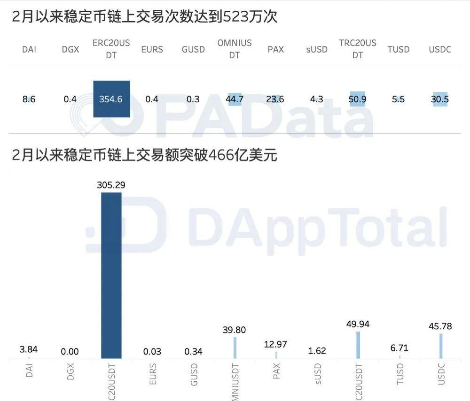Click the light blue 50.9 square
Viewport: 470px width, 401px height.
click(x=358, y=99)
